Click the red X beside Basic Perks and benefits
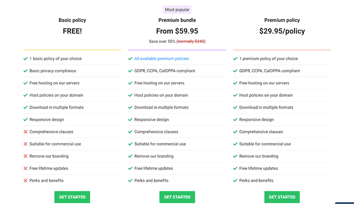354x204 pixels. [x=25, y=180]
